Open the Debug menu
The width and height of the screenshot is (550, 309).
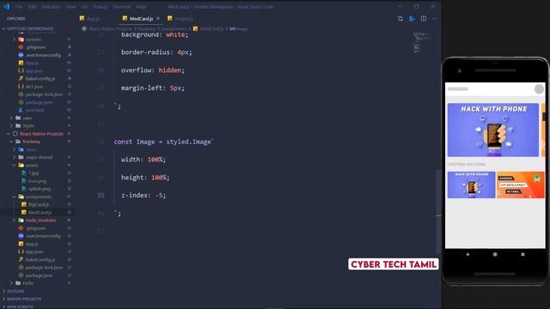pyautogui.click(x=100, y=7)
